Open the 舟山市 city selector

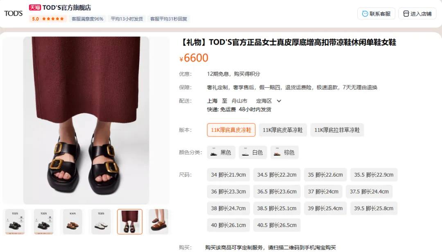coord(239,101)
